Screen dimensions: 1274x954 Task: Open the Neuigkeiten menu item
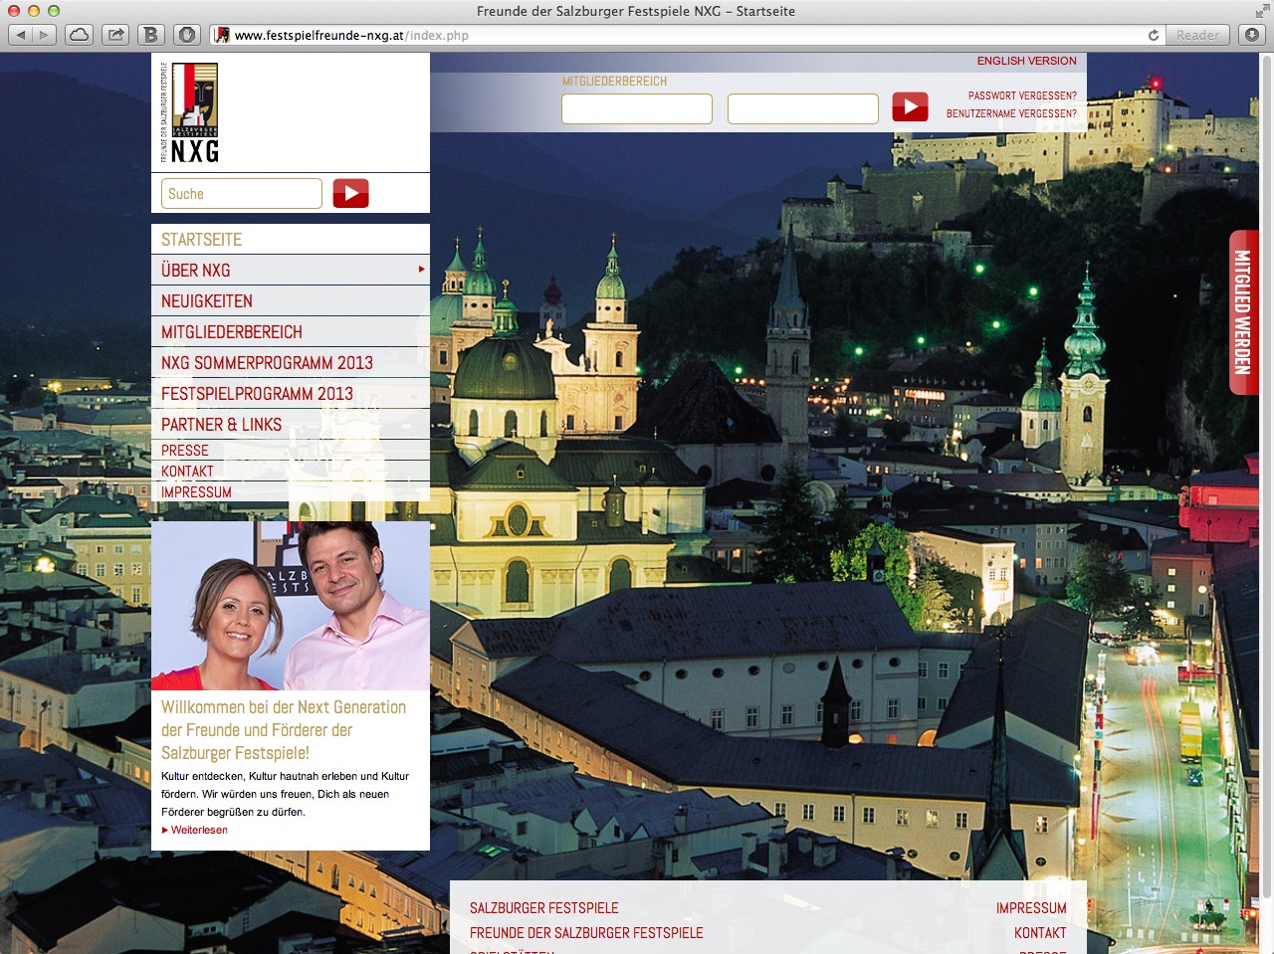pos(291,301)
